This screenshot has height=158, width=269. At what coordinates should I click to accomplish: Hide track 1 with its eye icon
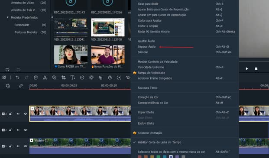(x=26, y=146)
